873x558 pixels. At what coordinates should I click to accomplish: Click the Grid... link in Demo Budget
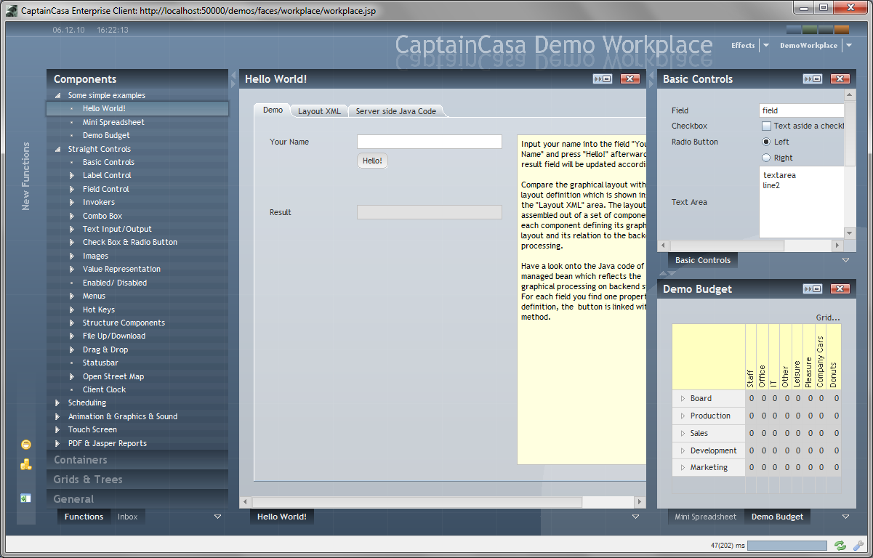click(x=827, y=318)
